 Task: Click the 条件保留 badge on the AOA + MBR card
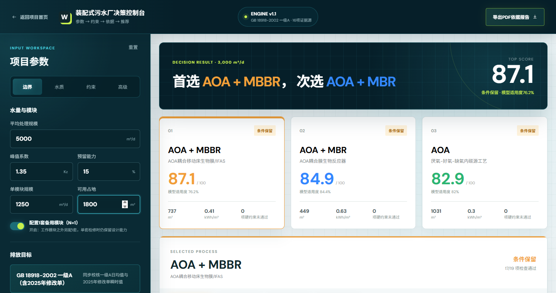396,131
